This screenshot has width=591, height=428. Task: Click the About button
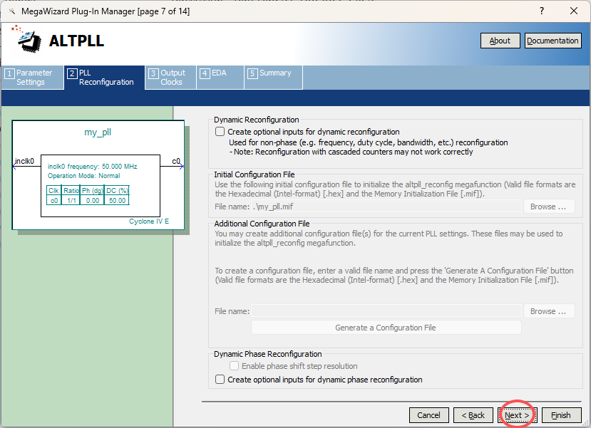pos(500,41)
